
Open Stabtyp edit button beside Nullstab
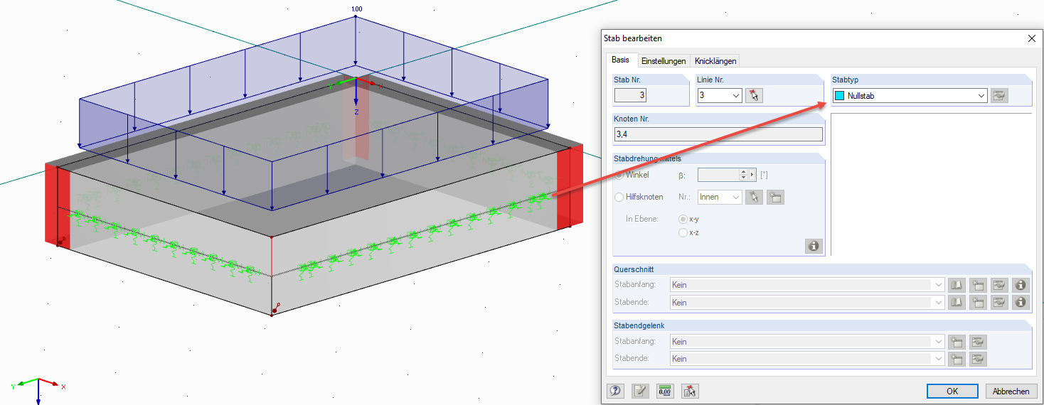coord(1000,95)
